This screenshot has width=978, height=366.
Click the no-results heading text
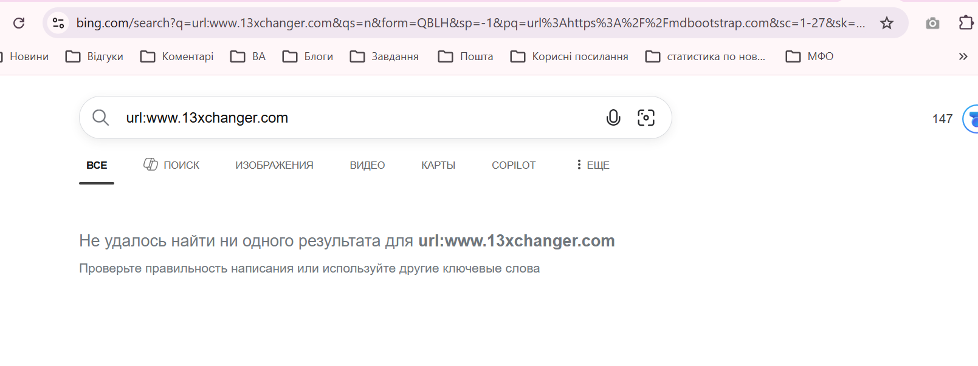click(x=347, y=241)
